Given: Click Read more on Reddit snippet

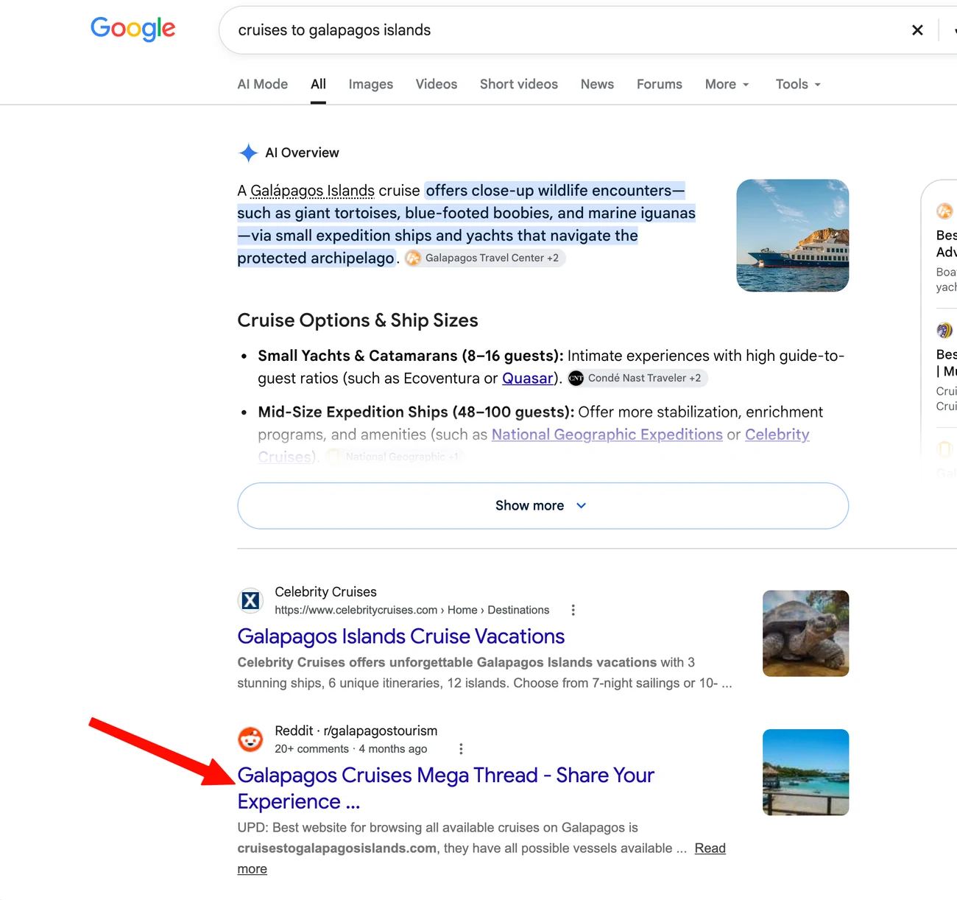Looking at the screenshot, I should (481, 859).
